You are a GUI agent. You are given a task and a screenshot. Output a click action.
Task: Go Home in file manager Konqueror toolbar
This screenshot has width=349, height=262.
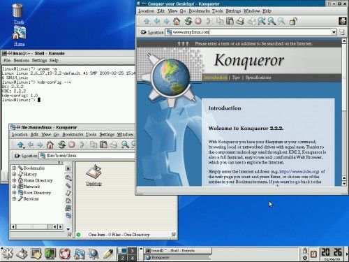pyautogui.click(x=50, y=145)
